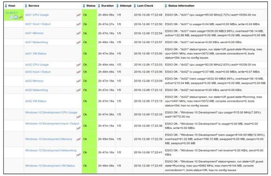This screenshot has height=176, width=271.
Task: Open the dc02 Networking service link
Action: [x=36, y=90]
